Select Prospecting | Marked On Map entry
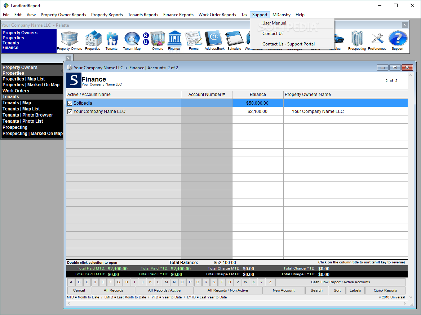 (x=32, y=134)
